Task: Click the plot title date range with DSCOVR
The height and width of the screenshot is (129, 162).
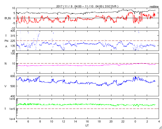Action: click(x=87, y=6)
